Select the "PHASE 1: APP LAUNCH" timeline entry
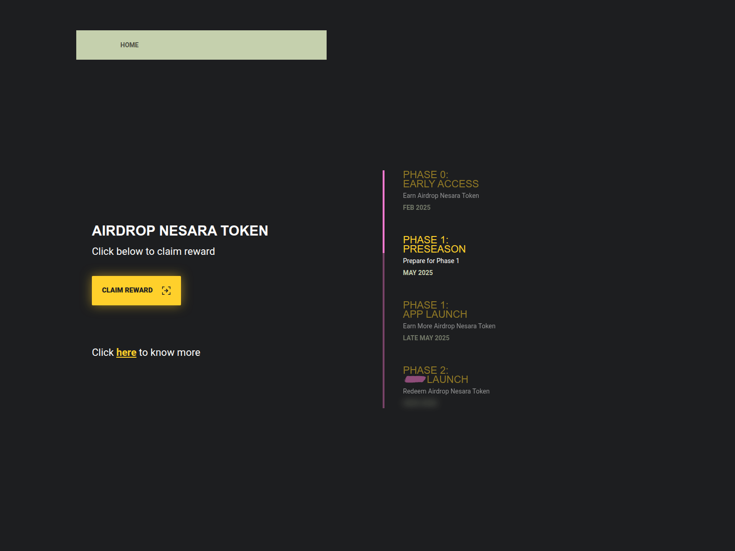 click(435, 309)
